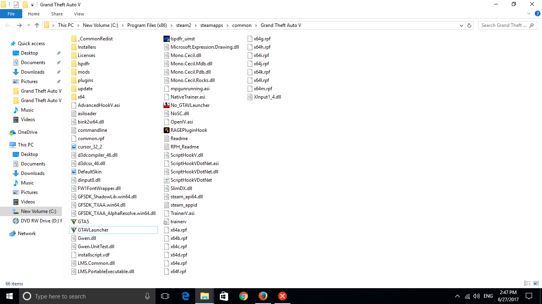Open the View ribbon tab

(x=79, y=14)
